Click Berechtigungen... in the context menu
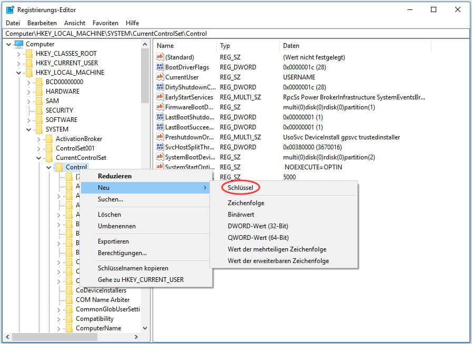Viewport: 472px width, 344px height. click(x=122, y=253)
